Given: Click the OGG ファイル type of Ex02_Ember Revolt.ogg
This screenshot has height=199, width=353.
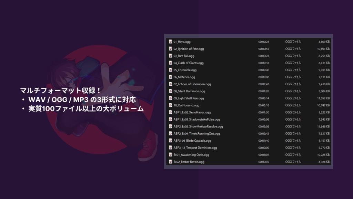Looking at the screenshot, I should (293, 162).
